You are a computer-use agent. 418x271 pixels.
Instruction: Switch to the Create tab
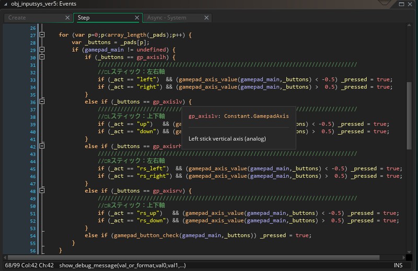point(31,18)
